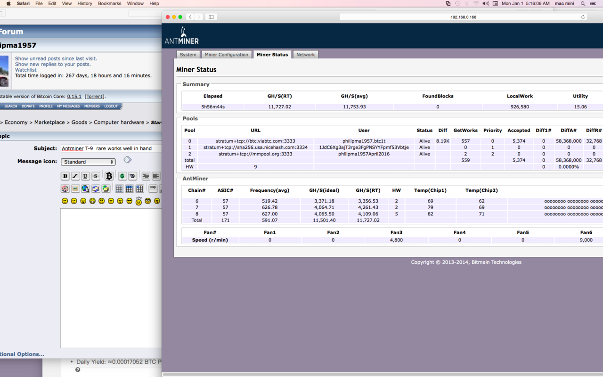Screen dimensions: 603x377
Task: Click the Flash color-wheel icon
Action: [x=65, y=188]
